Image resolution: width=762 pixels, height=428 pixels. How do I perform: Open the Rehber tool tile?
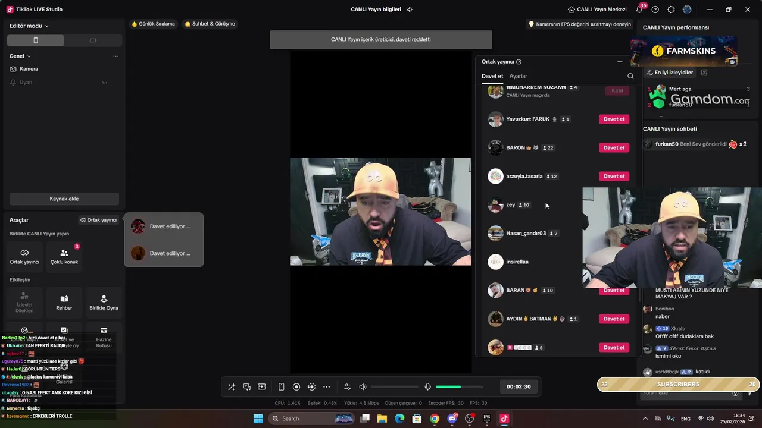coord(64,303)
